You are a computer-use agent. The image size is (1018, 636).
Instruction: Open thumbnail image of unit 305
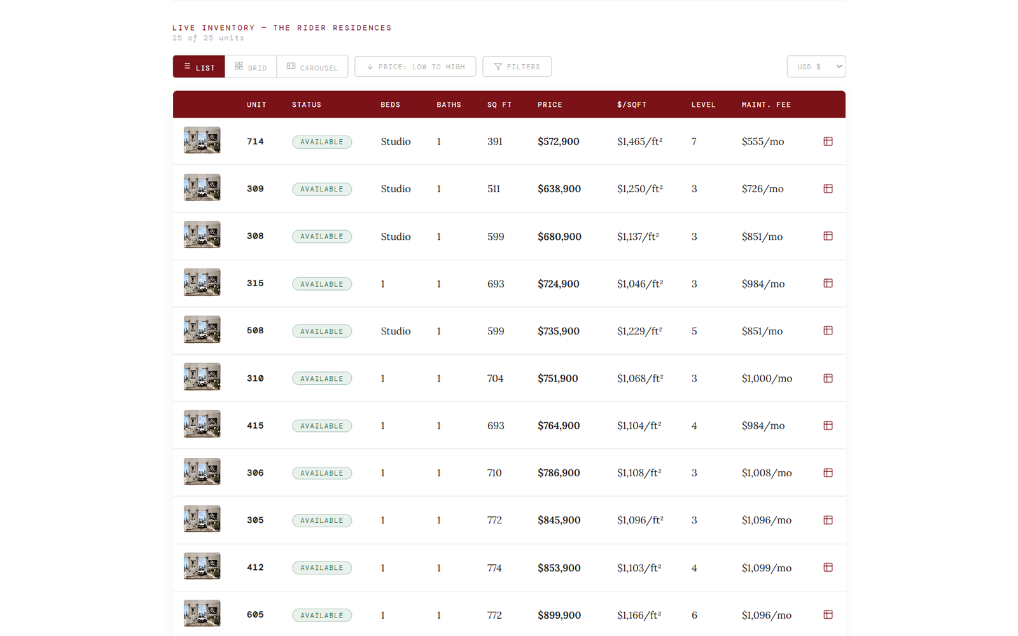[x=202, y=519]
